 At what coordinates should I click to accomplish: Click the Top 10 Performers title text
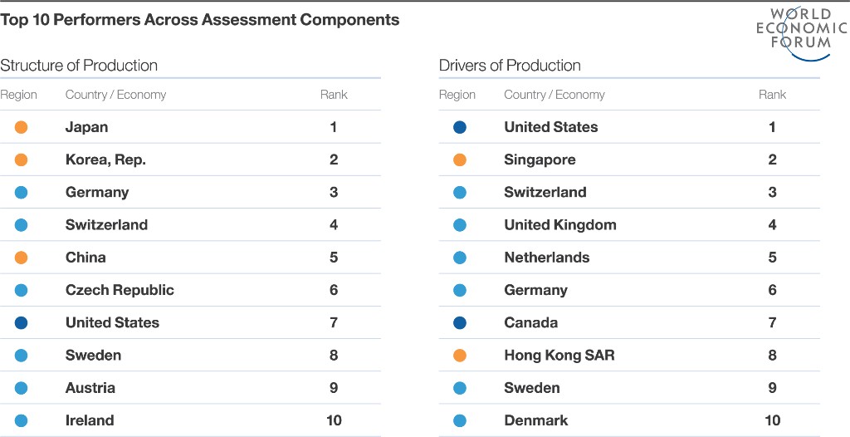199,20
